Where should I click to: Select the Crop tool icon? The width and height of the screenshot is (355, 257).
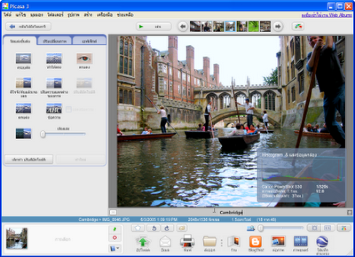point(24,59)
